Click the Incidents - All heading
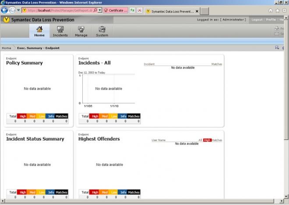 tap(95, 63)
